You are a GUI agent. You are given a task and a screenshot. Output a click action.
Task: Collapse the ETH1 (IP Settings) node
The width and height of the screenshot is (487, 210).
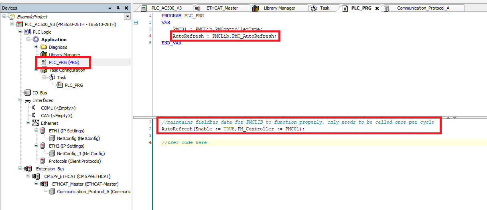[36, 131]
